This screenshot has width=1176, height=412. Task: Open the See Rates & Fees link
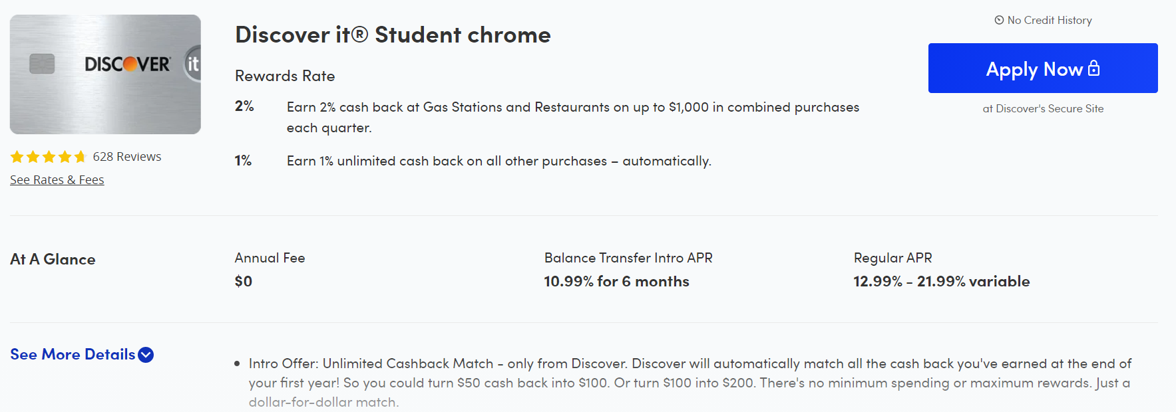[x=57, y=179]
